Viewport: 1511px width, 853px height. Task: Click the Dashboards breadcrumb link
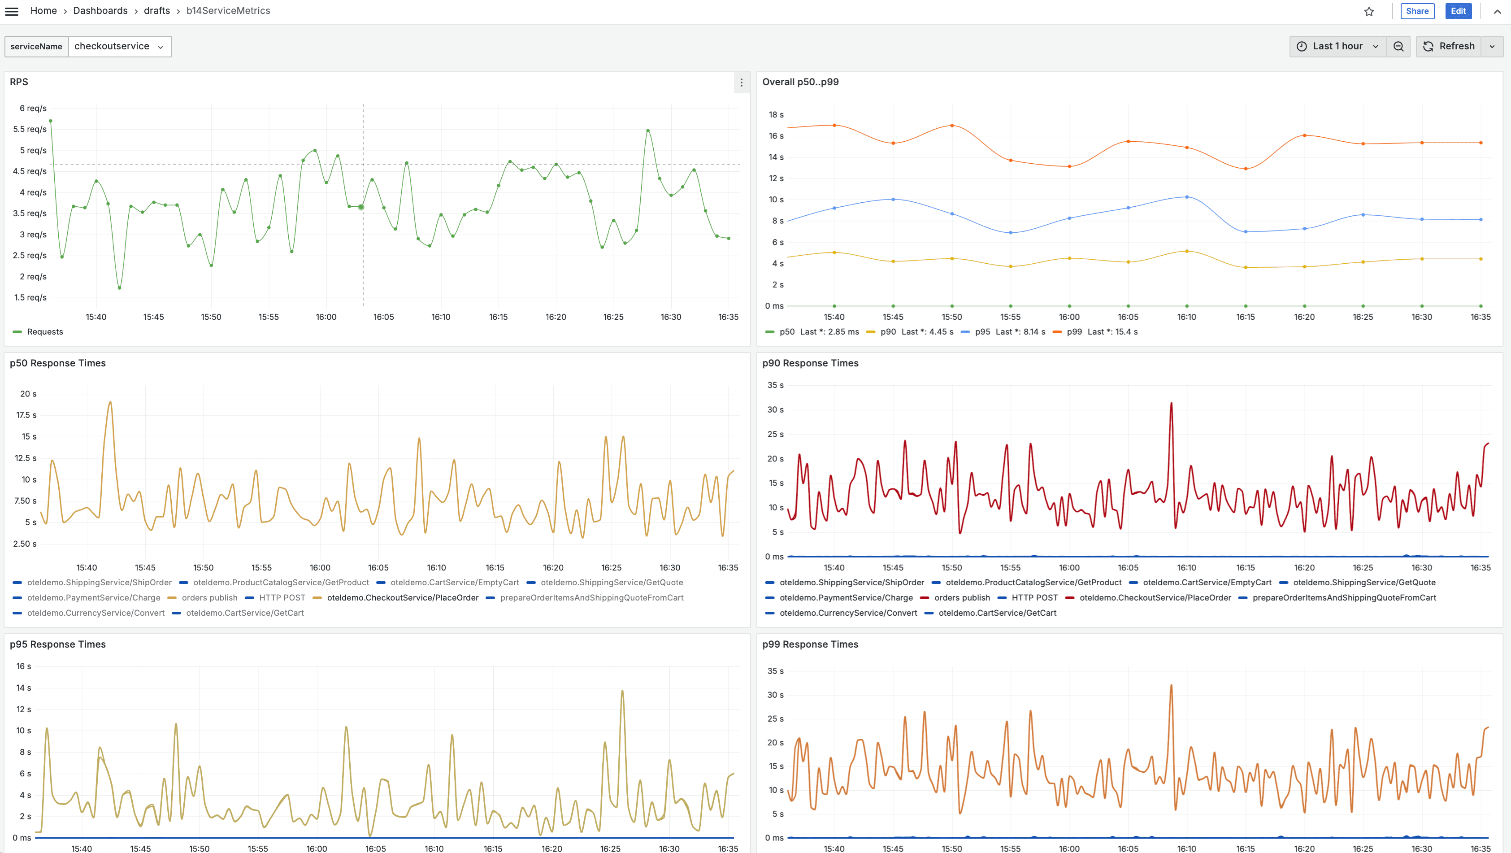101,11
